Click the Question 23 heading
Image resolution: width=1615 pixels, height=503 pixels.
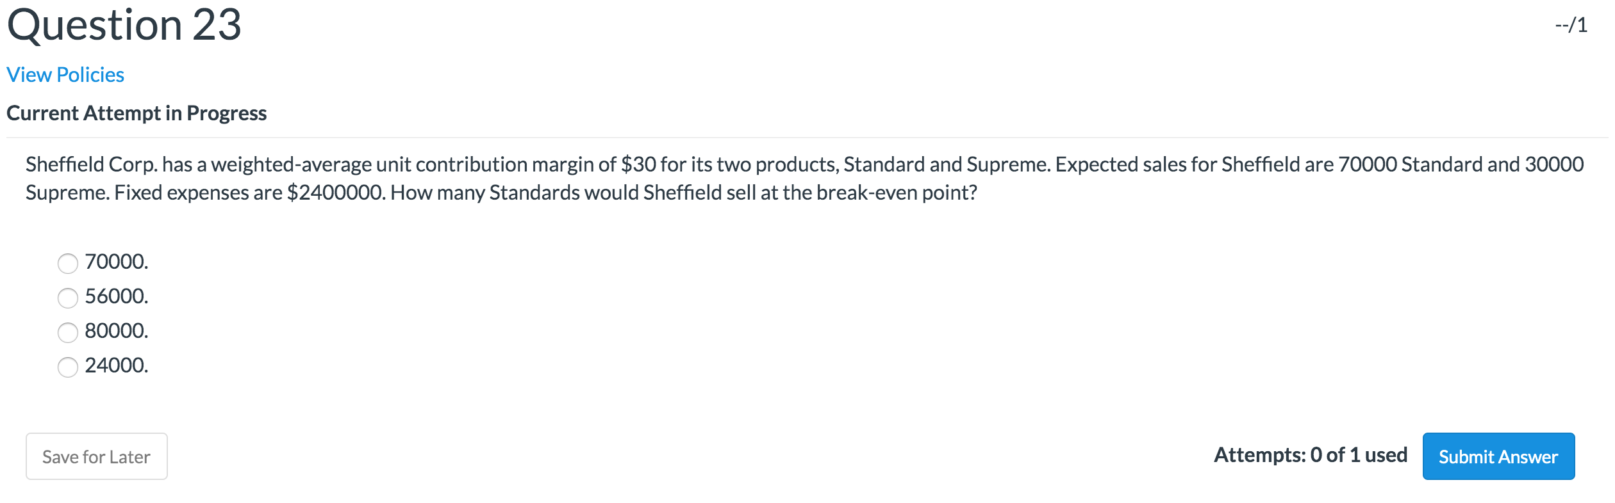[124, 26]
